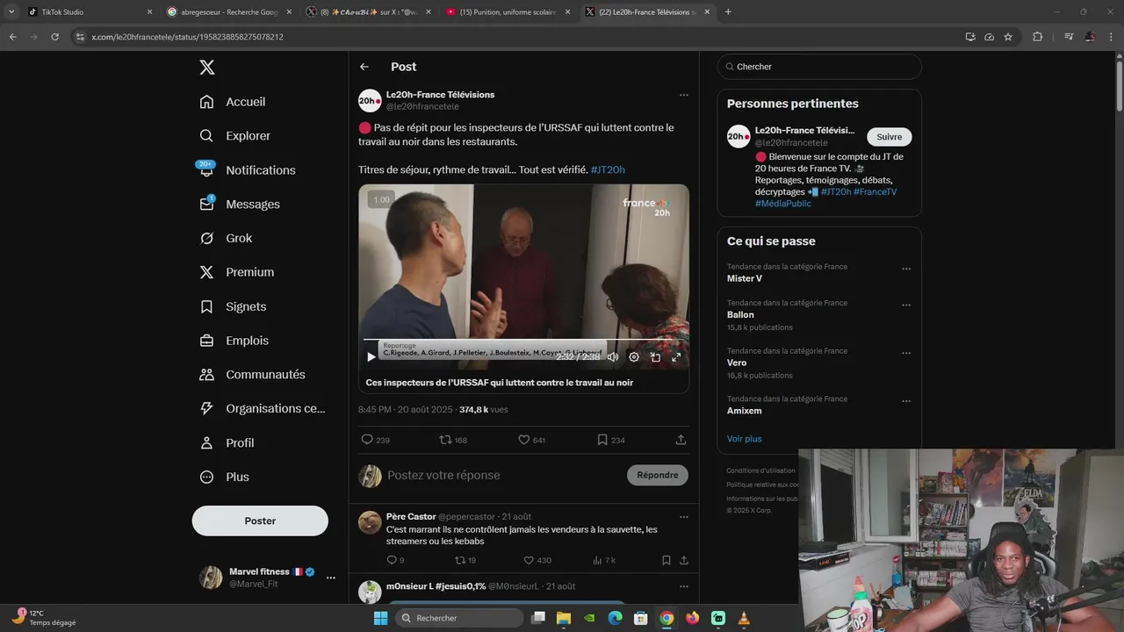Switch video to fullscreen

676,357
